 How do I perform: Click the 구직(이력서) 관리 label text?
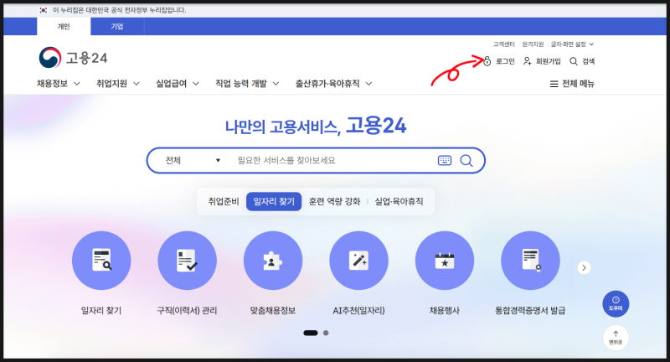click(187, 311)
